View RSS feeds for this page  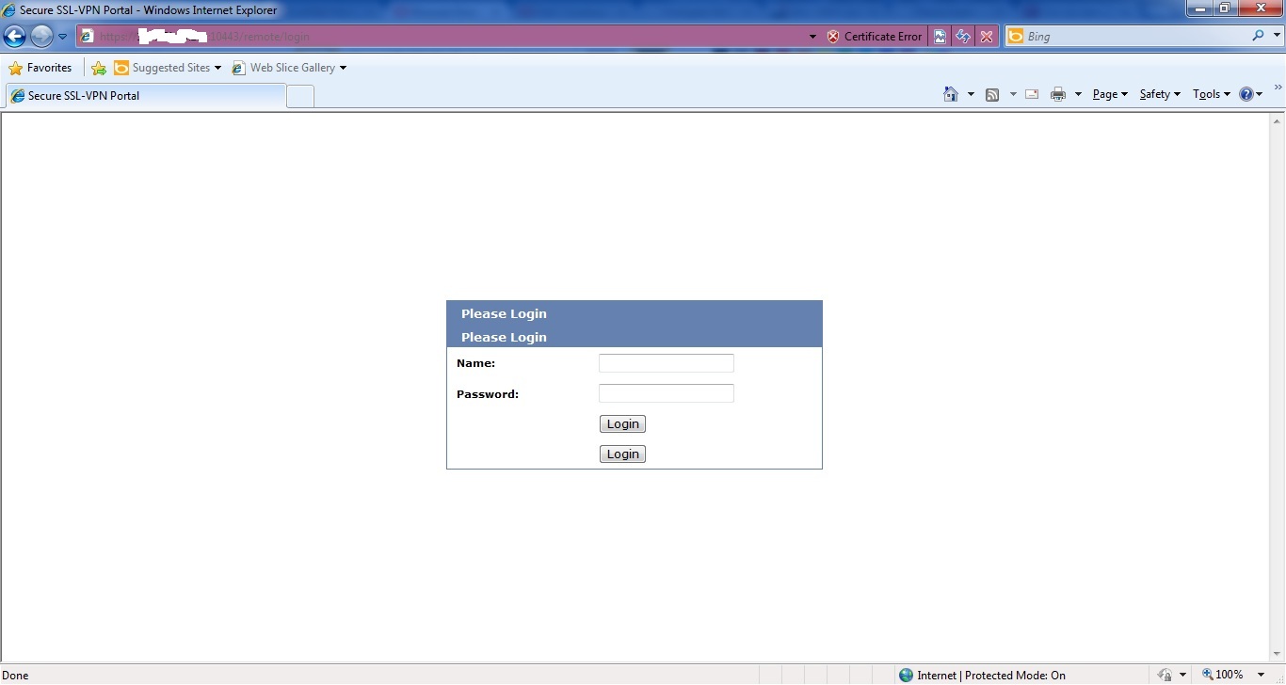click(992, 94)
